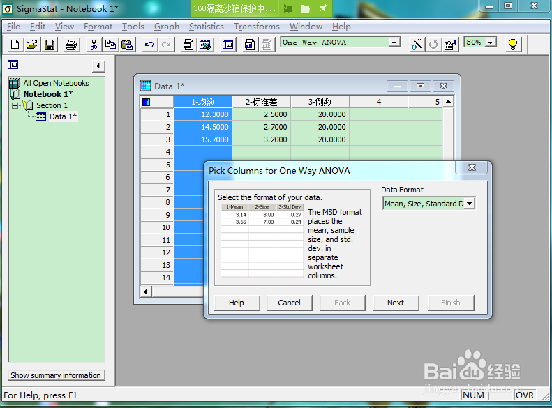Cut selection with the scissors icon
Screen dimensions: 552x408
coord(94,45)
